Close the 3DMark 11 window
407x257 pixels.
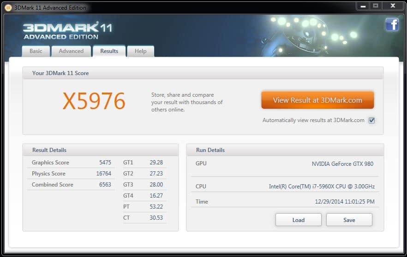coord(393,6)
